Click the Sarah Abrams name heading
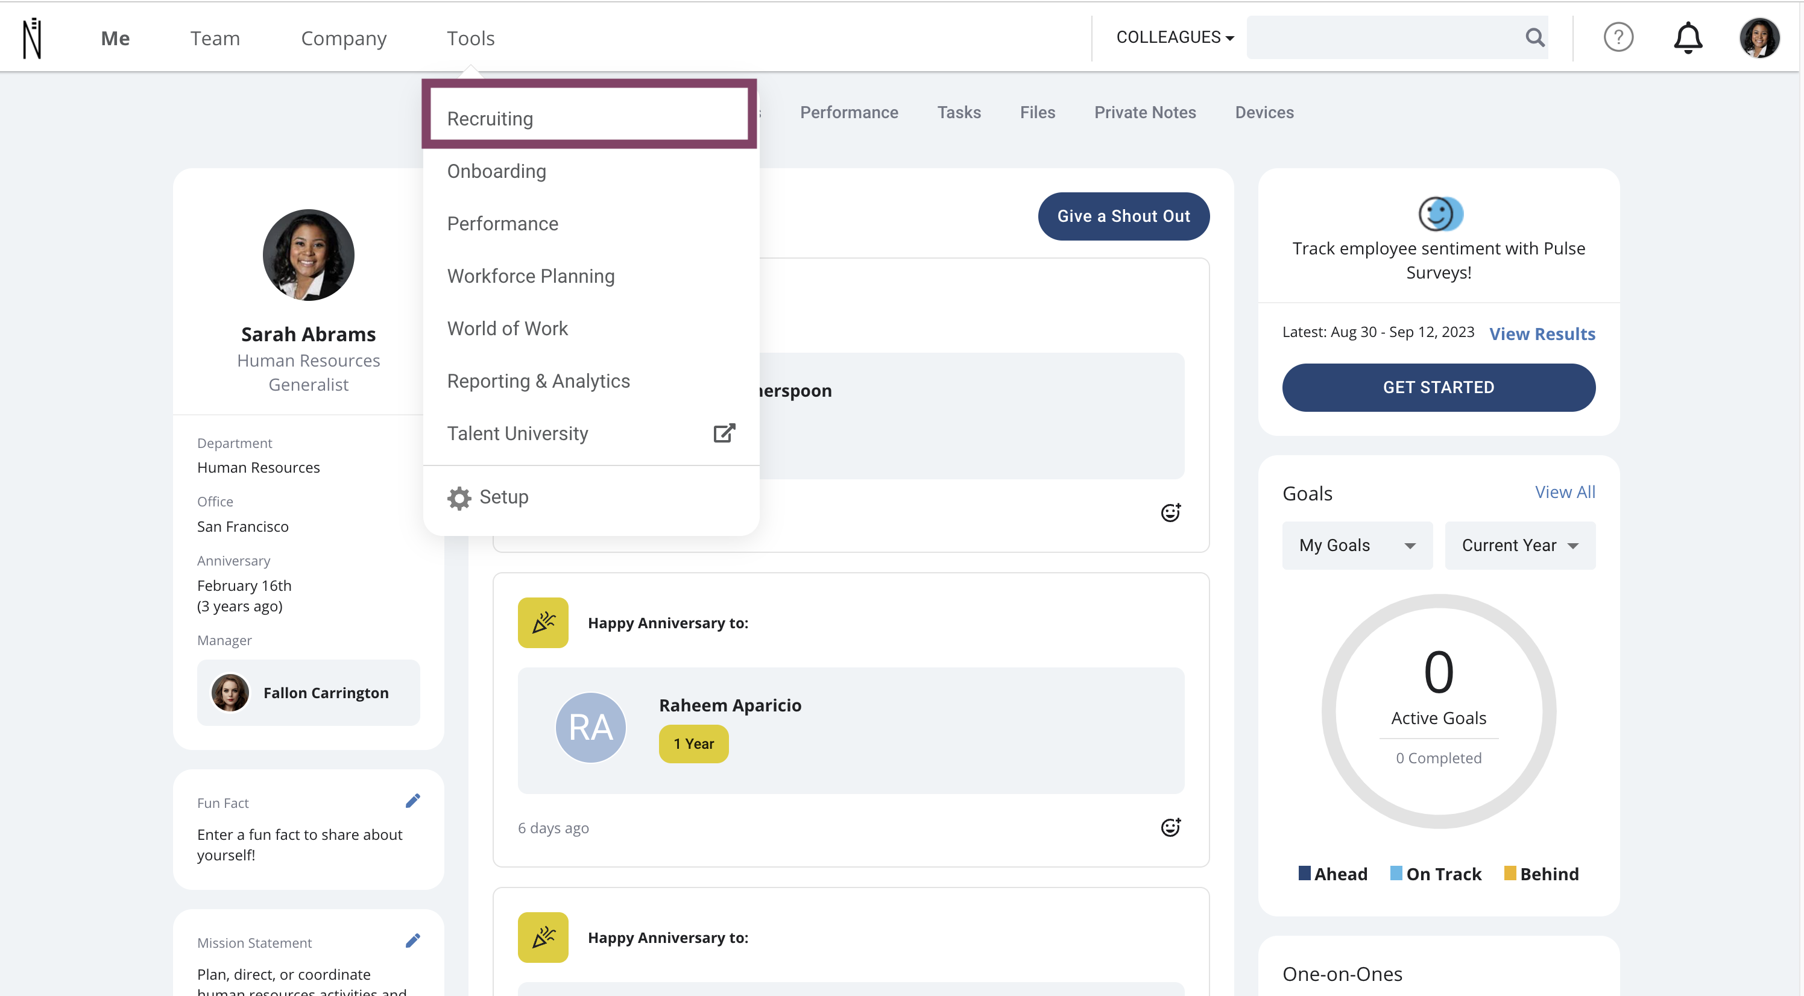The height and width of the screenshot is (996, 1804). coord(308,334)
